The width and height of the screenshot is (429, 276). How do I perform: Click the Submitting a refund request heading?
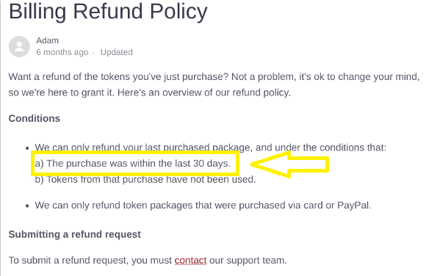[x=75, y=234]
